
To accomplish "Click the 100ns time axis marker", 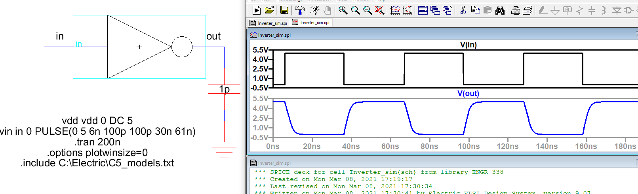I will [x=469, y=147].
